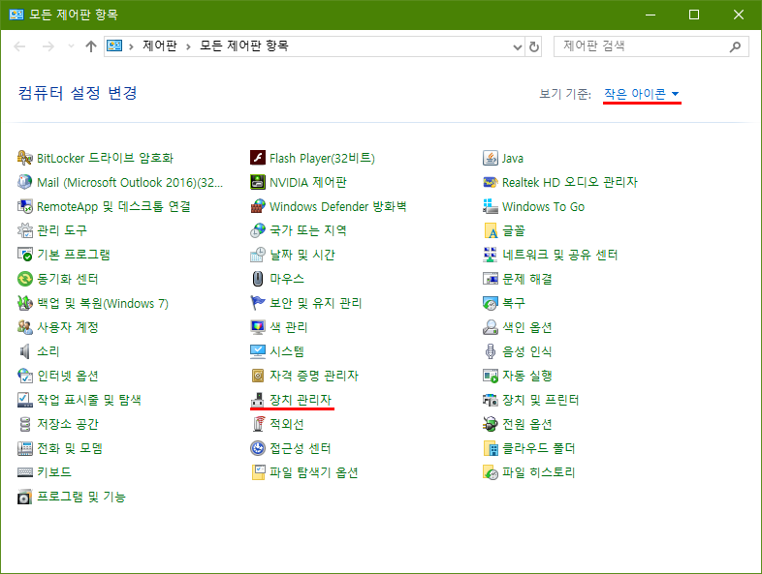
Task: Click the Realtek HD 오디오 관리자 icon
Action: 491,182
